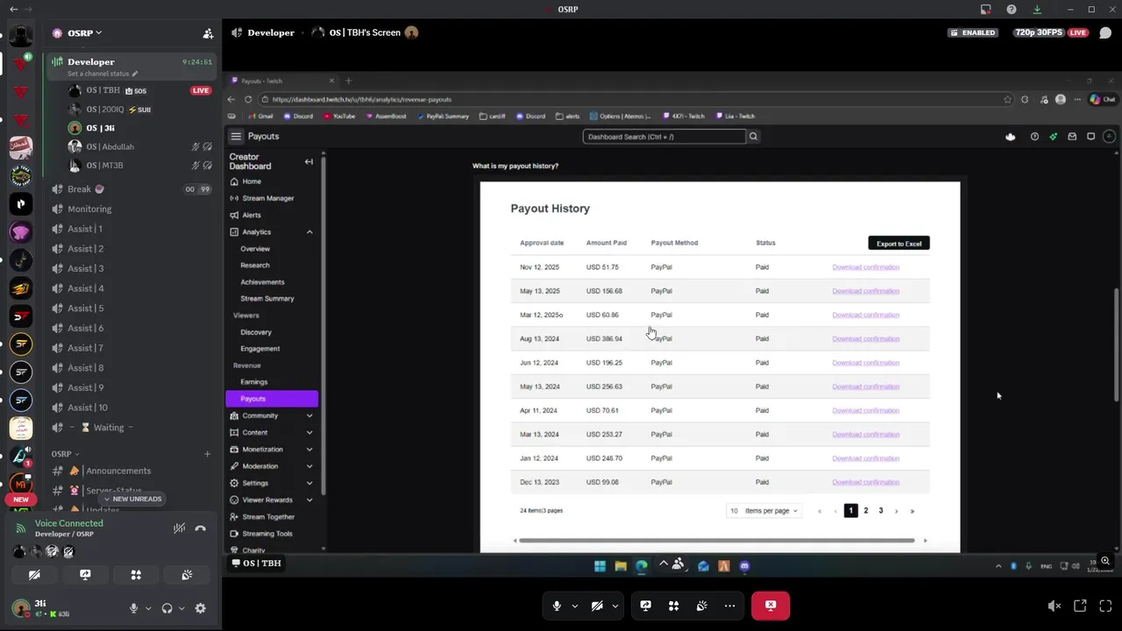Open soundboard icon in stream control bar
1122x631 pixels.
point(701,606)
